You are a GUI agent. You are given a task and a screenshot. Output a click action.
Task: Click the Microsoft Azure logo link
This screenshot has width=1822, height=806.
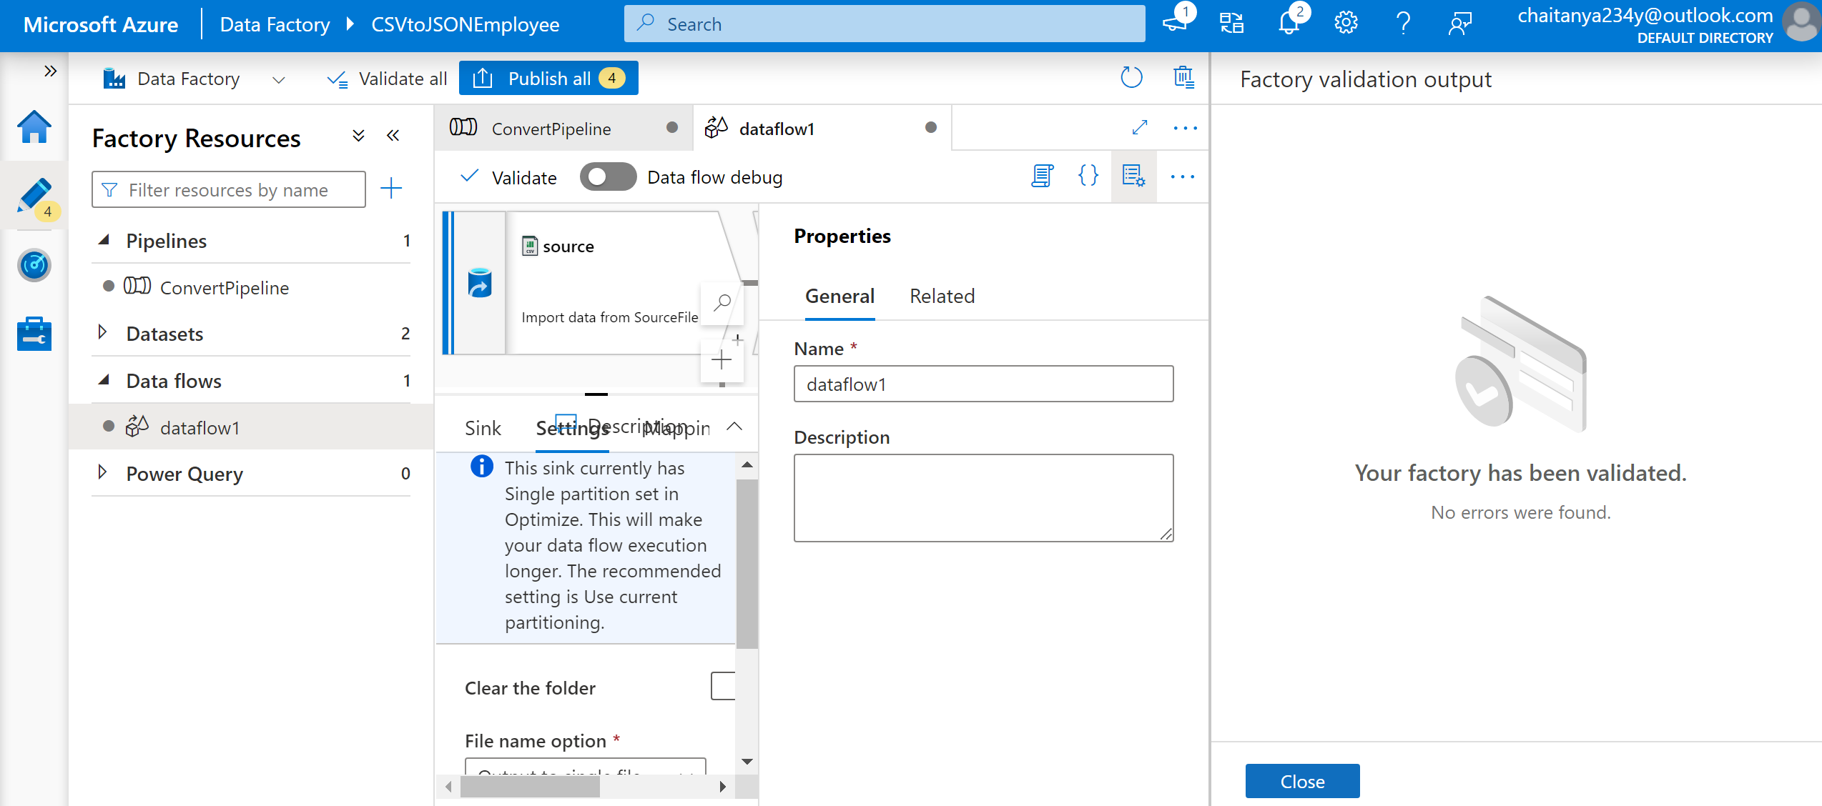[101, 24]
